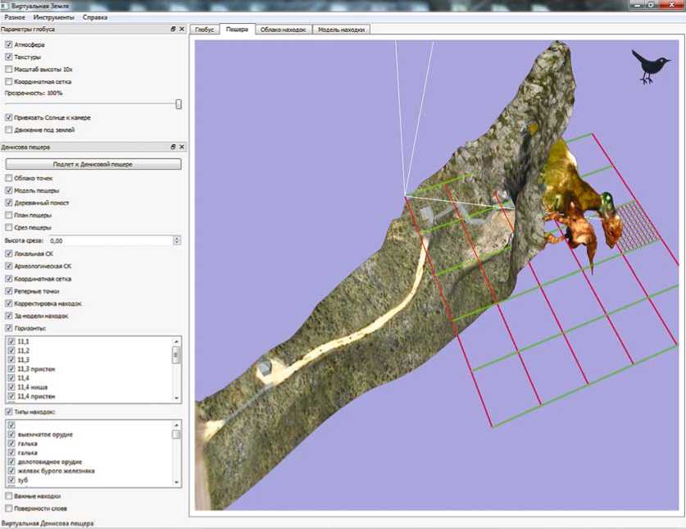Turn on Облако точек checkbox
Image resolution: width=686 pixels, height=529 pixels.
point(8,178)
